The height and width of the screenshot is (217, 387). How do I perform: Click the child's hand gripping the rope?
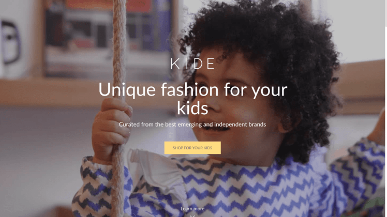tap(111, 128)
